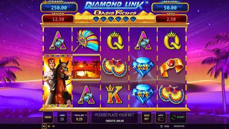Toggle the AUTO spin switch
Image resolution: width=229 pixels, height=129 pixels.
pos(161,119)
